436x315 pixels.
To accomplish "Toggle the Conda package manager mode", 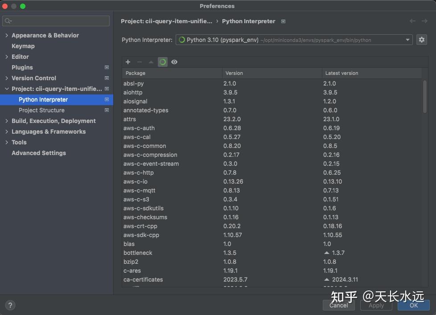I will tap(163, 62).
